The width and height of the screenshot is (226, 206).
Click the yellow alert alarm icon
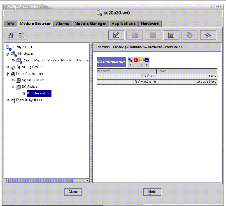pyautogui.click(x=141, y=60)
